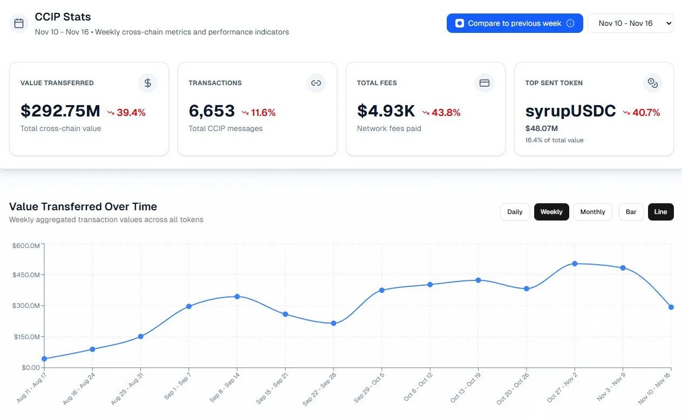Click the down-trend arrow next to 39.4%

(x=111, y=113)
